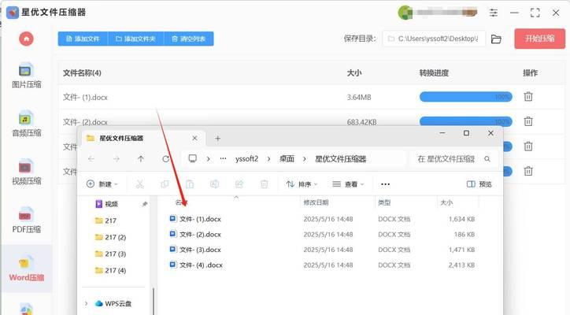This screenshot has height=315, width=570.
Task: Expand chevron after 桌面 in breadcrumb
Action: pos(304,159)
